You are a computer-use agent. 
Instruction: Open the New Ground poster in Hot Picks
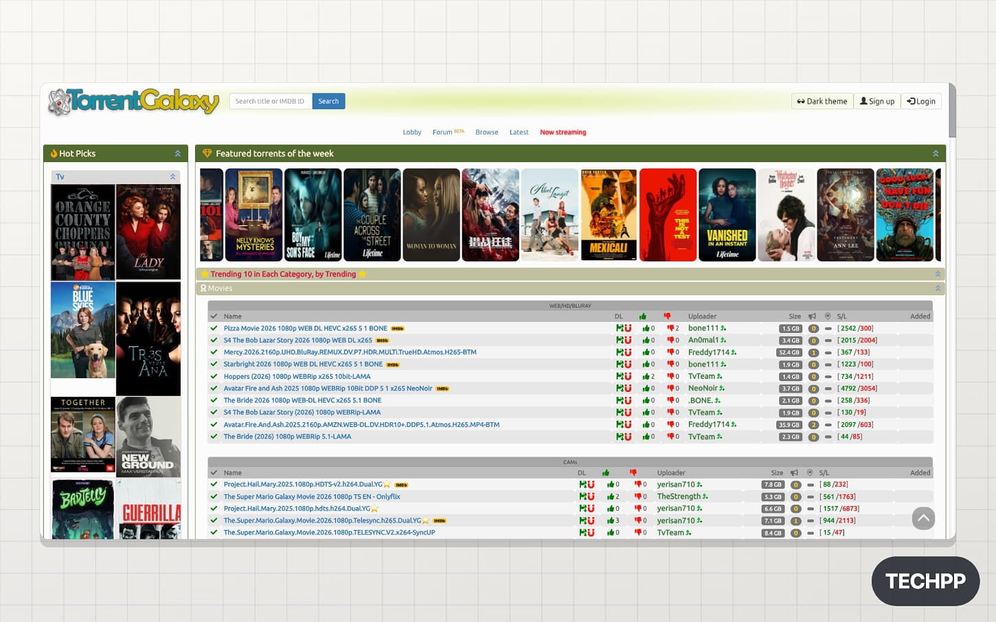tap(148, 437)
